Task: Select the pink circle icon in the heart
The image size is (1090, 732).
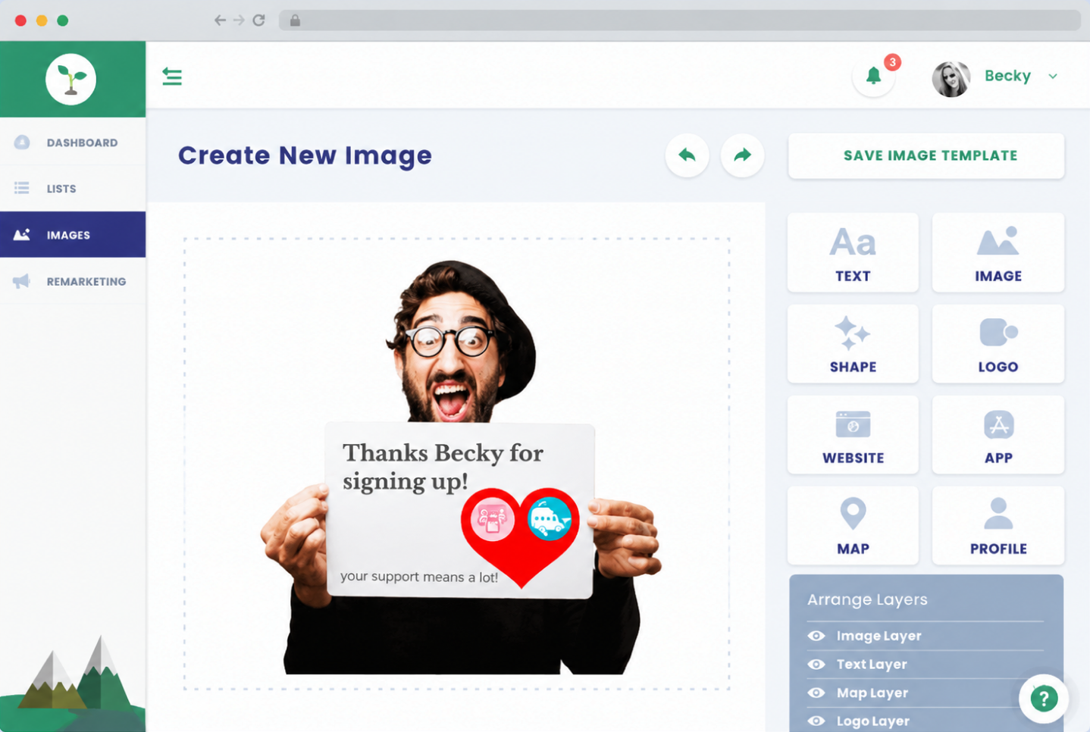Action: pyautogui.click(x=493, y=520)
